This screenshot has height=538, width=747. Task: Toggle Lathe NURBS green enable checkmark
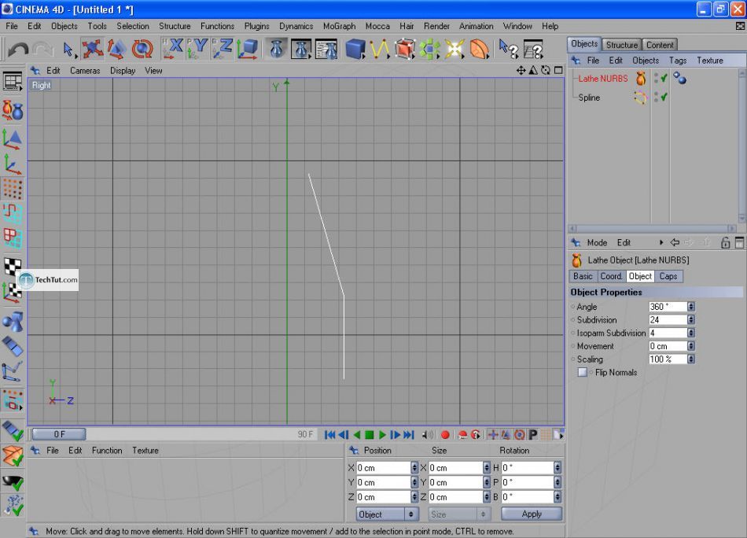pos(664,78)
